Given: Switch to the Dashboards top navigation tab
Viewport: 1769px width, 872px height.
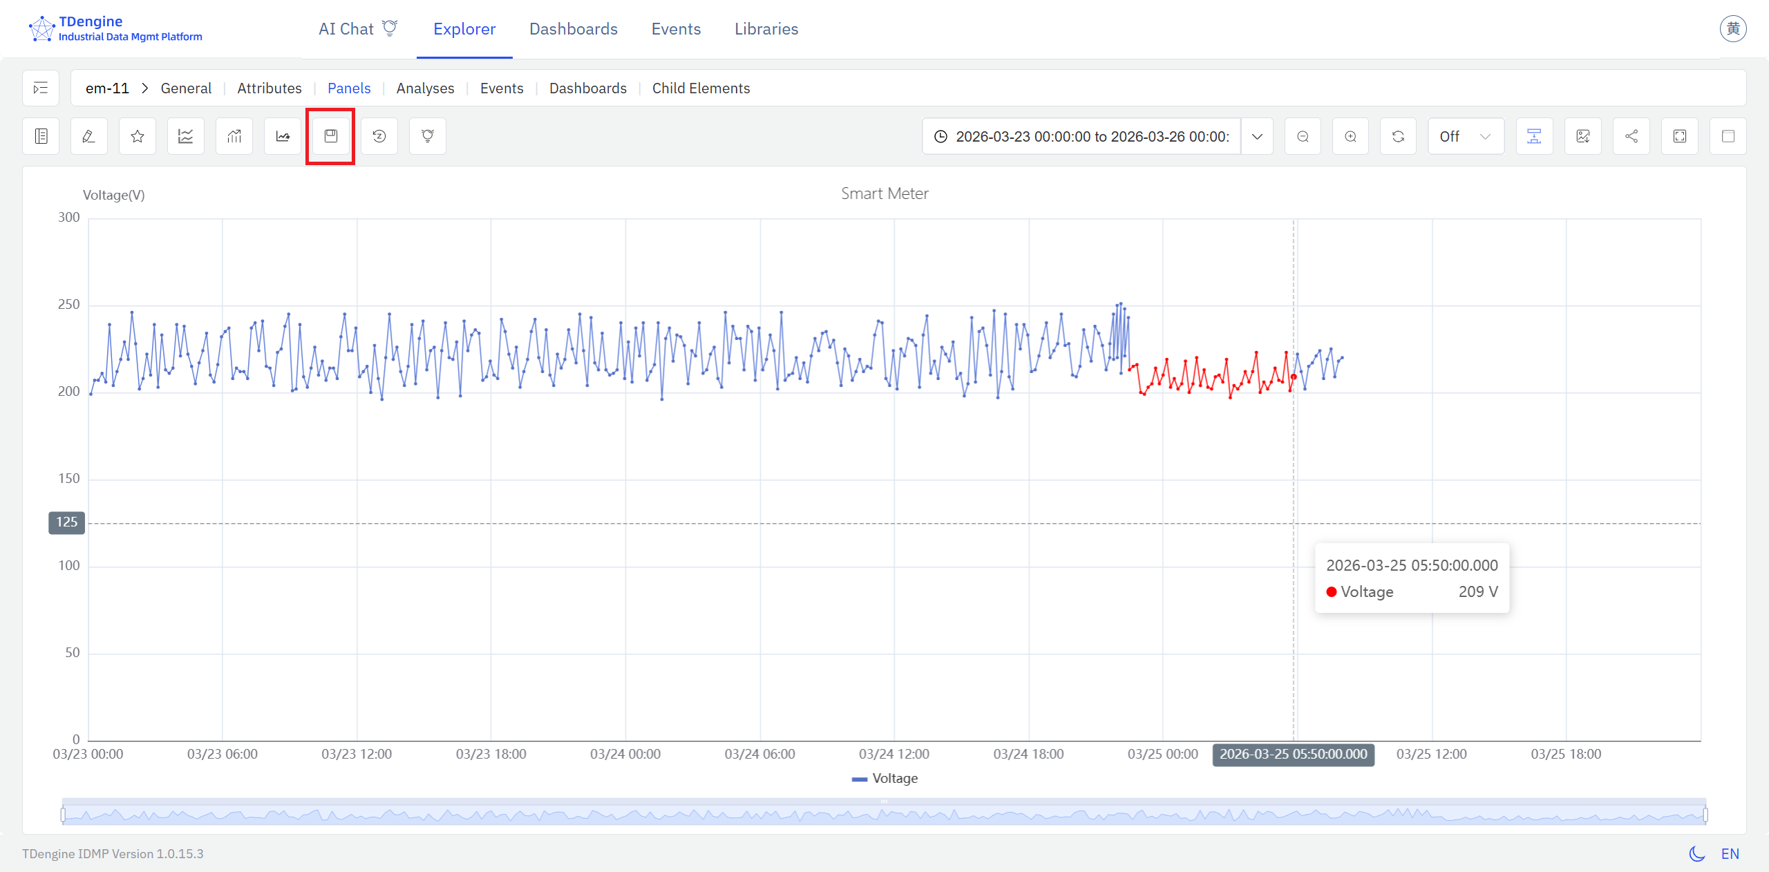Looking at the screenshot, I should point(573,29).
